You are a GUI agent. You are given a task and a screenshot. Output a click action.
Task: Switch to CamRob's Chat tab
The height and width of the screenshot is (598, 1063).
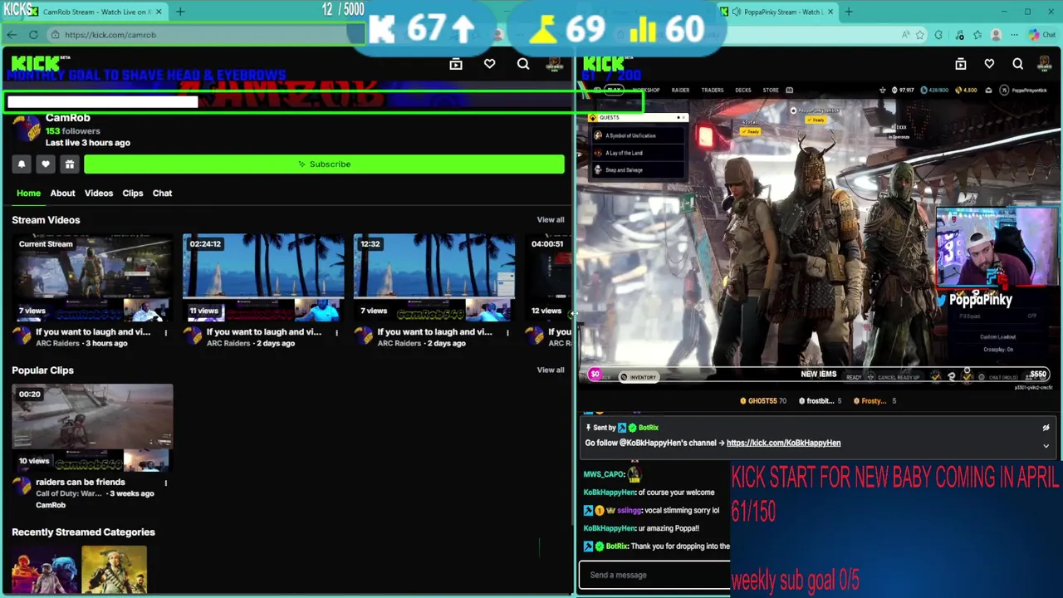(162, 194)
